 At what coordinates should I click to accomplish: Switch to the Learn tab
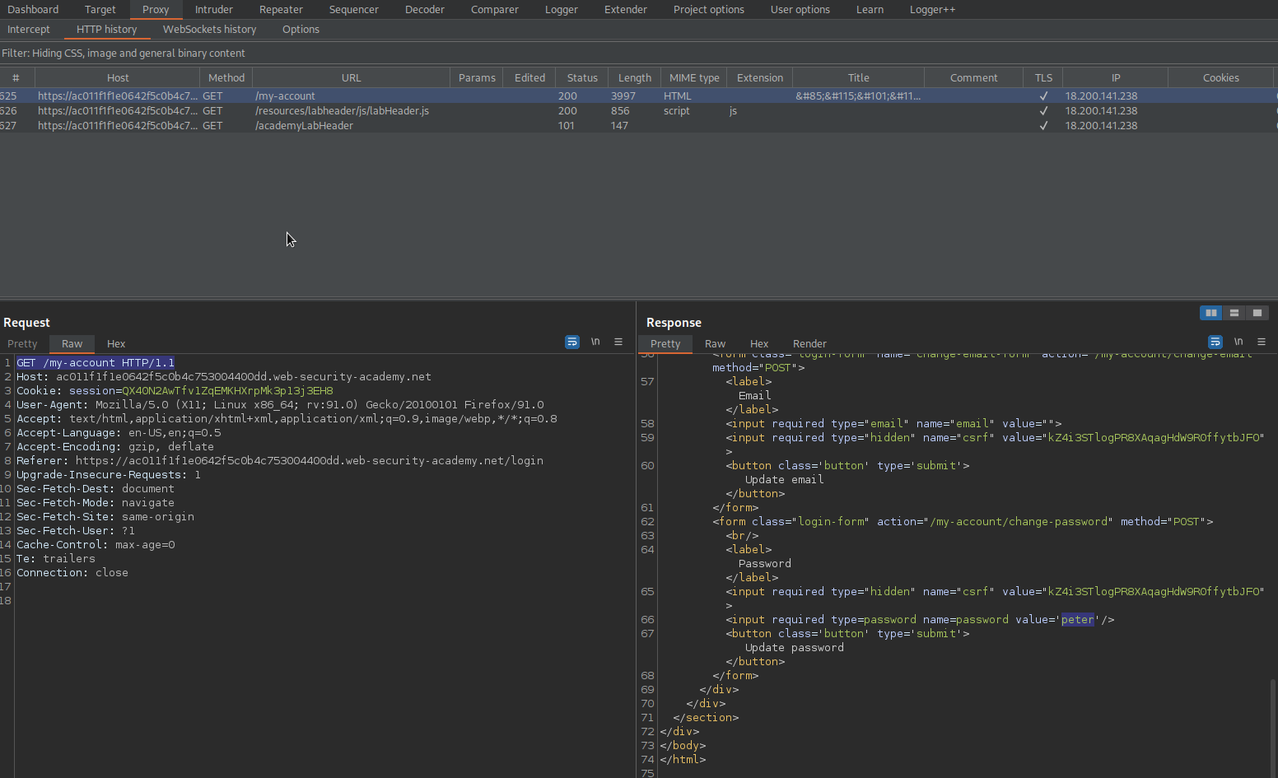pyautogui.click(x=870, y=10)
